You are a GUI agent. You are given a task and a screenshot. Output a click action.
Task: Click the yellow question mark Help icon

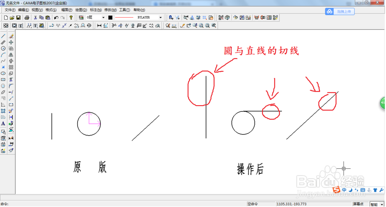[71, 17]
